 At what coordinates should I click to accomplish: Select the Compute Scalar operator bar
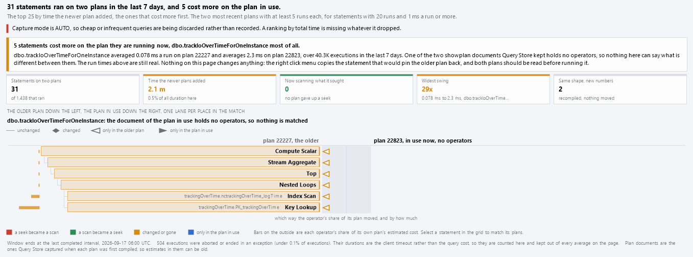(180, 151)
